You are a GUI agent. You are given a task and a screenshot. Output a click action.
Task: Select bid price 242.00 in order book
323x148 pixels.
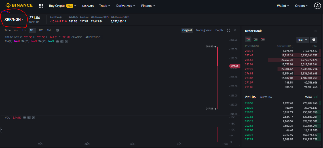tap(249, 130)
